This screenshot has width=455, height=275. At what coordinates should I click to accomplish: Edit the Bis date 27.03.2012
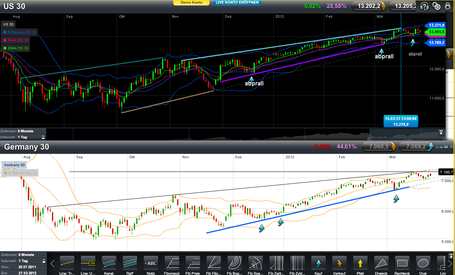[23, 273]
